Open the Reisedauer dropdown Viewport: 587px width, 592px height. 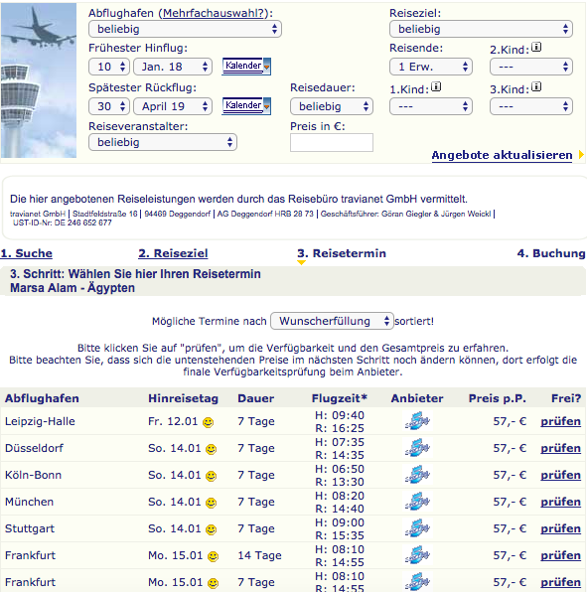pos(332,106)
